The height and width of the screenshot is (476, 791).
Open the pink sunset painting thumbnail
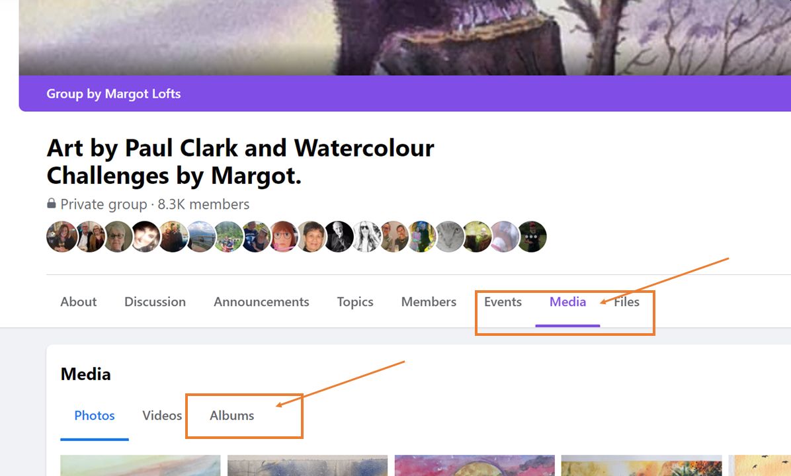pyautogui.click(x=475, y=465)
